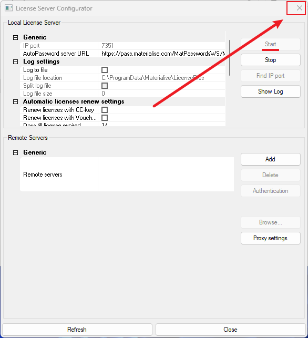Collapse the Log settings group
The height and width of the screenshot is (338, 308).
(16, 62)
